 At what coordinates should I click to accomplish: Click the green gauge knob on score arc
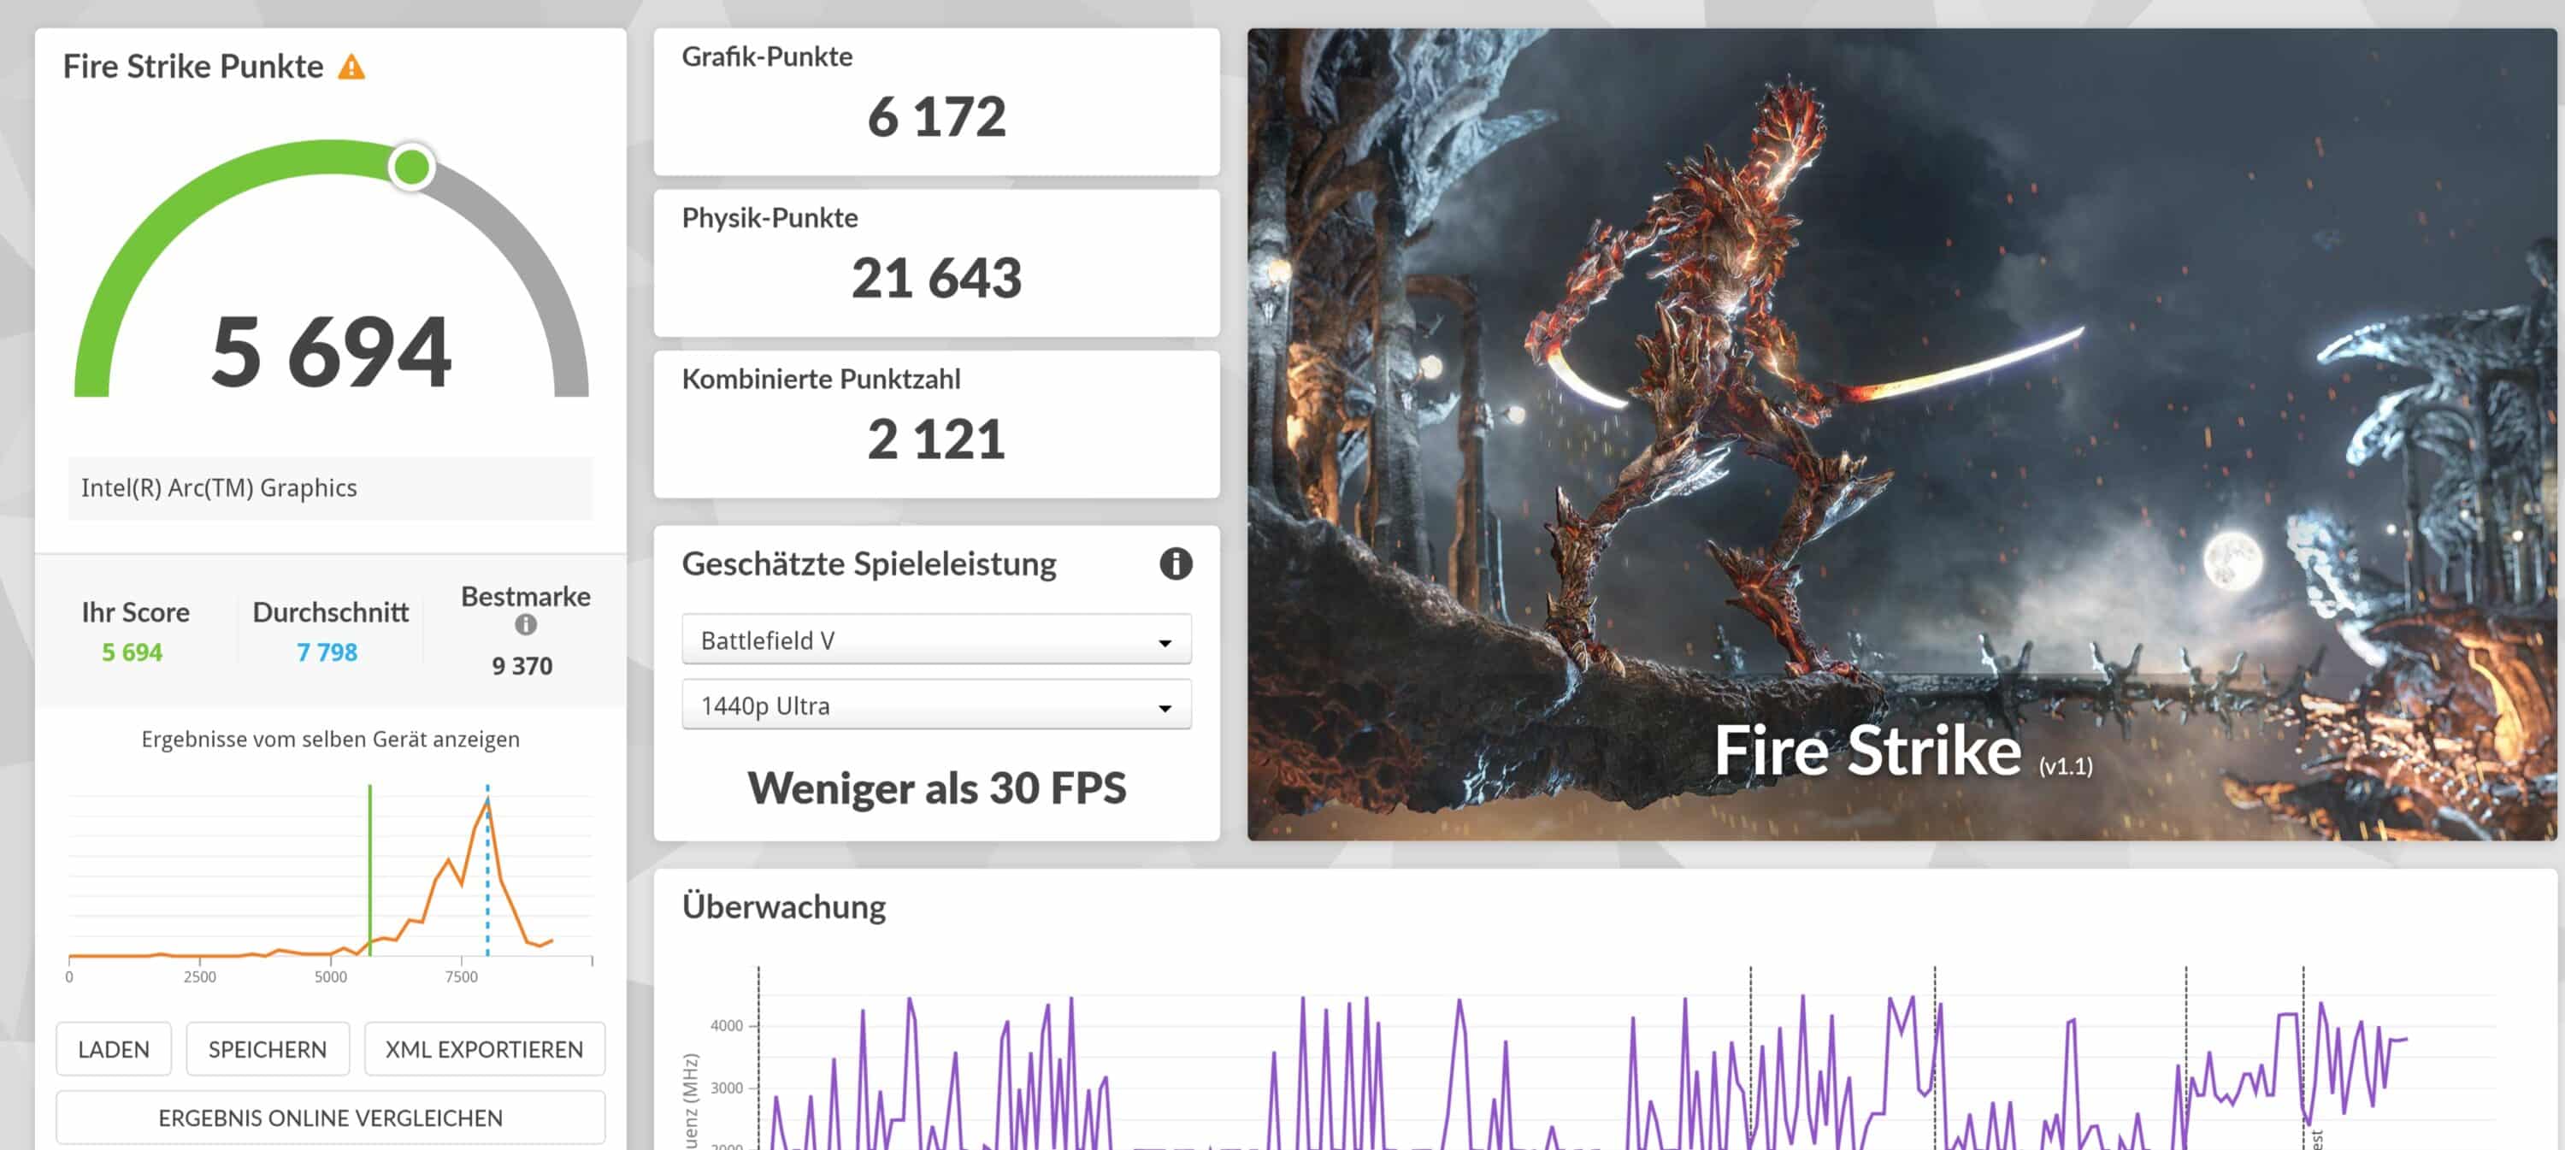click(x=411, y=166)
